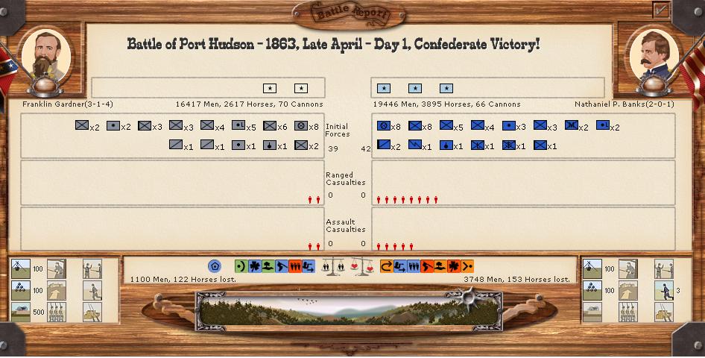
Task: Click the running soldier icon showing 3
Action: tap(664, 290)
